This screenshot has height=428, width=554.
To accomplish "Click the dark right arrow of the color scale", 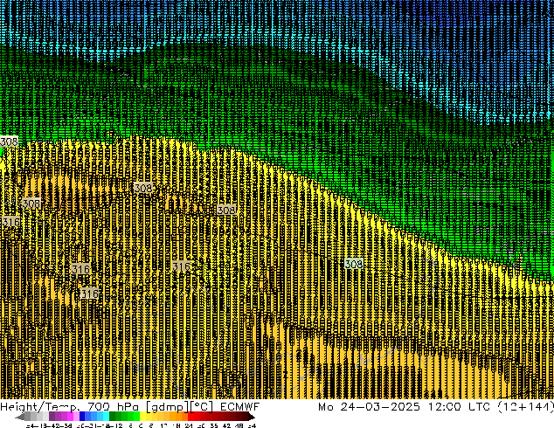I will [251, 417].
